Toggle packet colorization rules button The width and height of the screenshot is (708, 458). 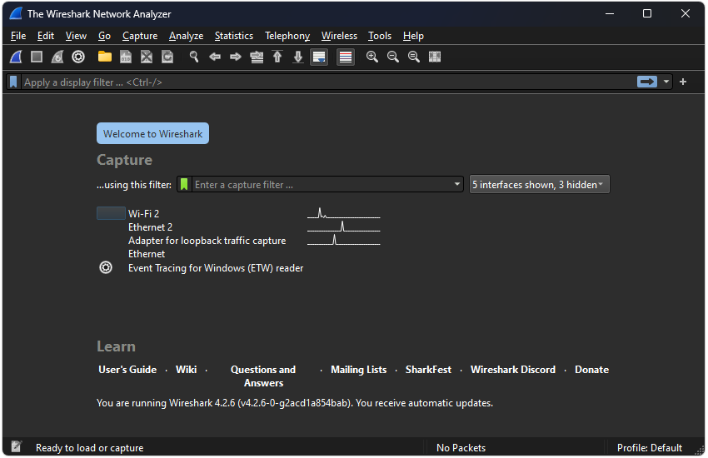tap(345, 57)
